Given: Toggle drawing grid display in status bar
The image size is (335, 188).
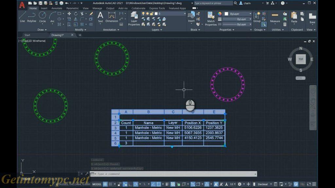Looking at the screenshot, I should pos(105,184).
